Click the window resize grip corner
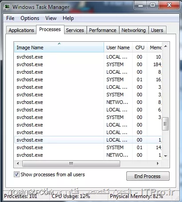This screenshot has width=182, height=202. click(x=177, y=198)
